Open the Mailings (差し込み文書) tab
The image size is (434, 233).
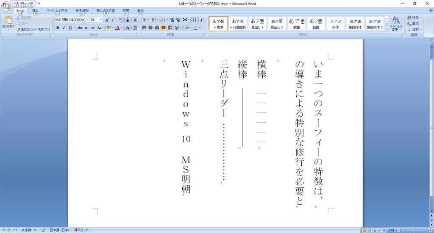tap(106, 11)
